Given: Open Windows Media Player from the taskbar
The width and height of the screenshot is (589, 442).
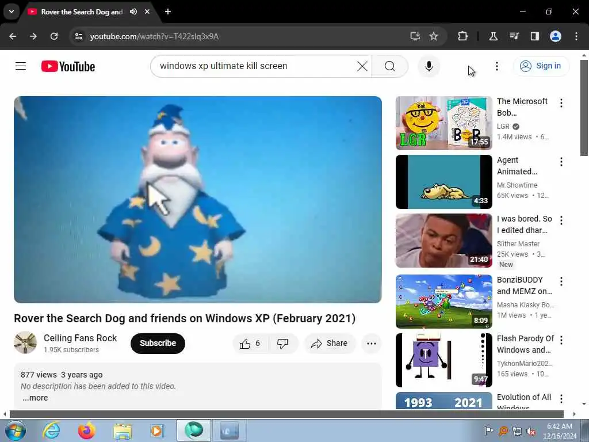Looking at the screenshot, I should pyautogui.click(x=157, y=430).
